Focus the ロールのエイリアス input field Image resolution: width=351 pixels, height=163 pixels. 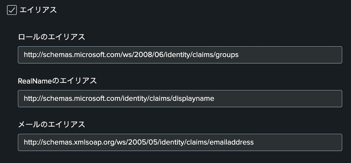coord(180,55)
